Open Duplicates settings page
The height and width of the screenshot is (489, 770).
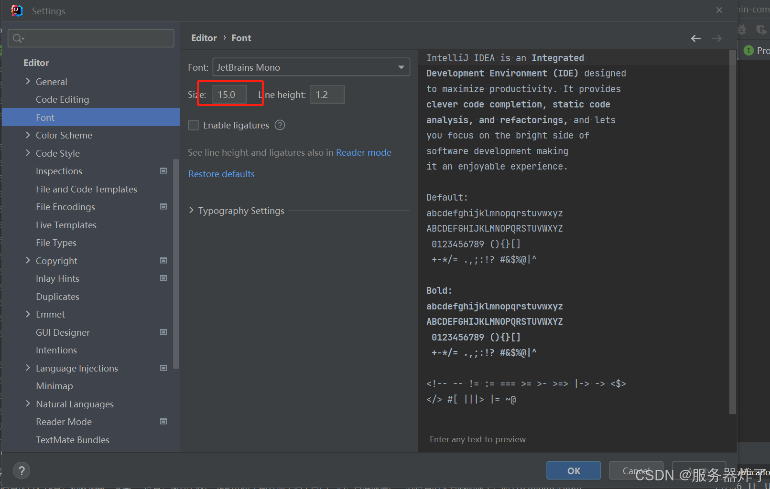(x=57, y=297)
